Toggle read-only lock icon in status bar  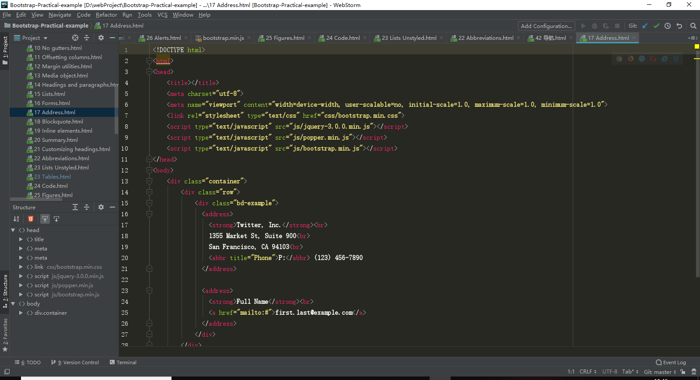[683, 372]
